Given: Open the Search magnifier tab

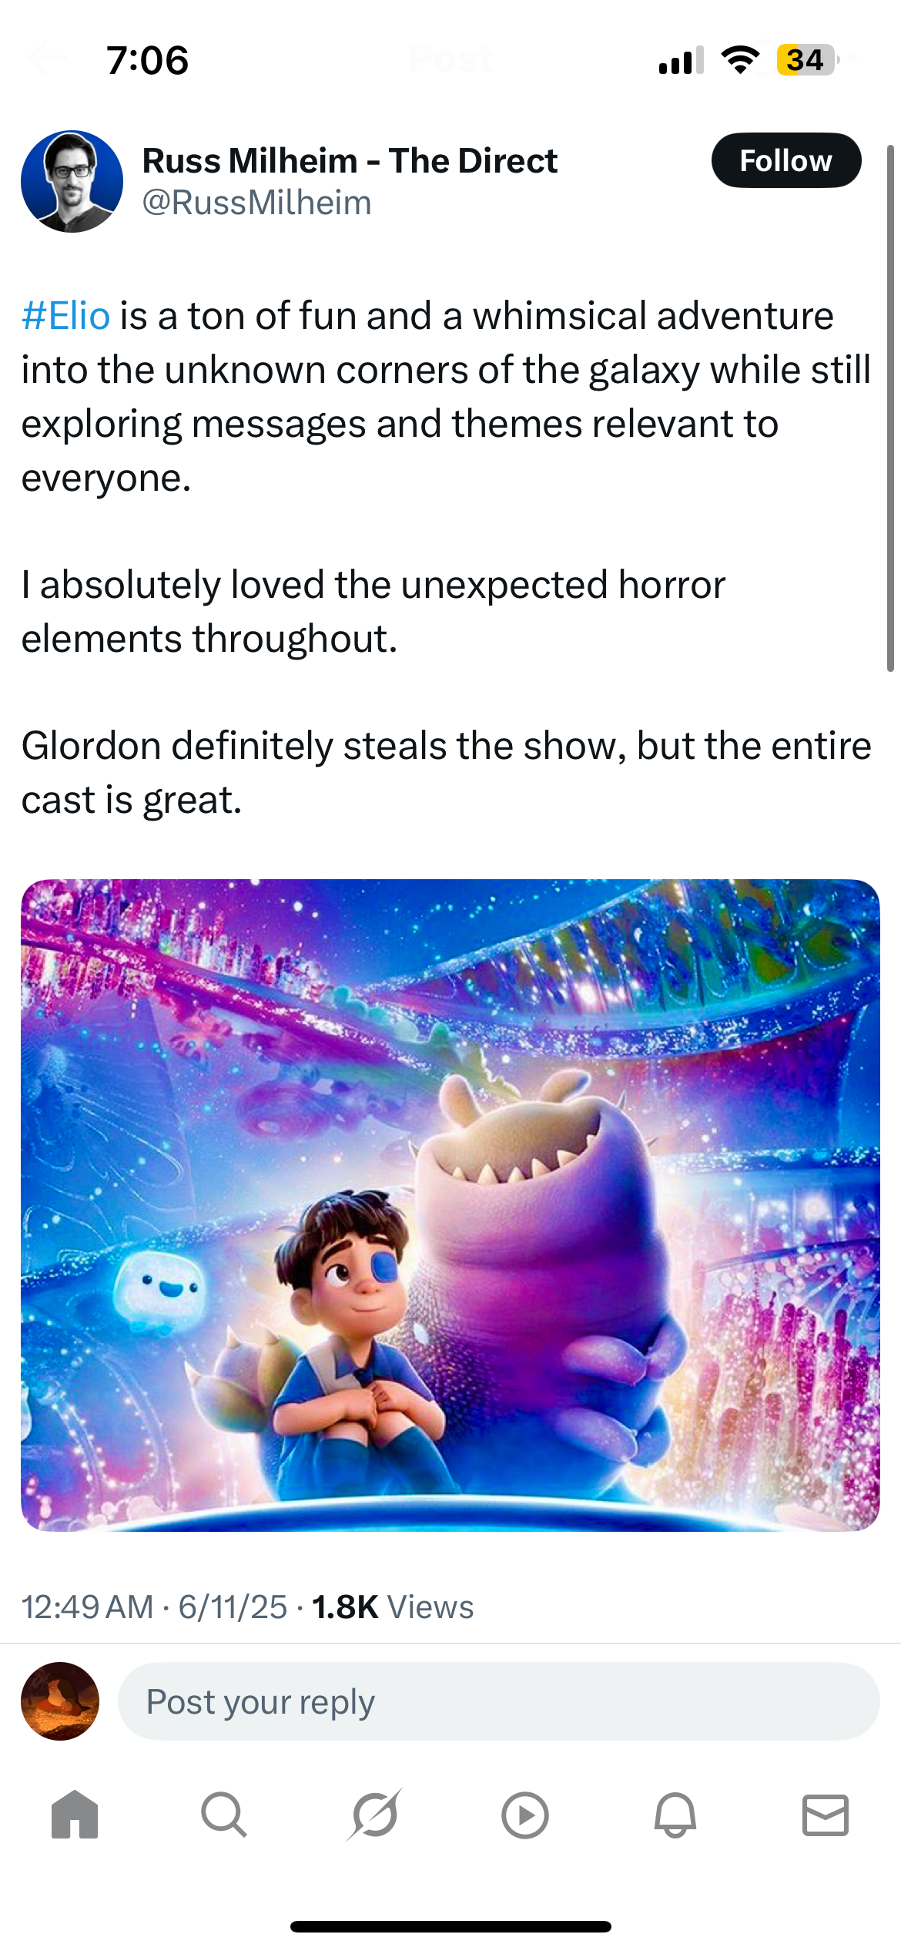Looking at the screenshot, I should (x=224, y=1815).
